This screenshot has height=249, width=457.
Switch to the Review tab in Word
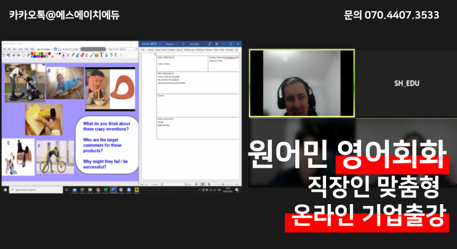[x=209, y=50]
